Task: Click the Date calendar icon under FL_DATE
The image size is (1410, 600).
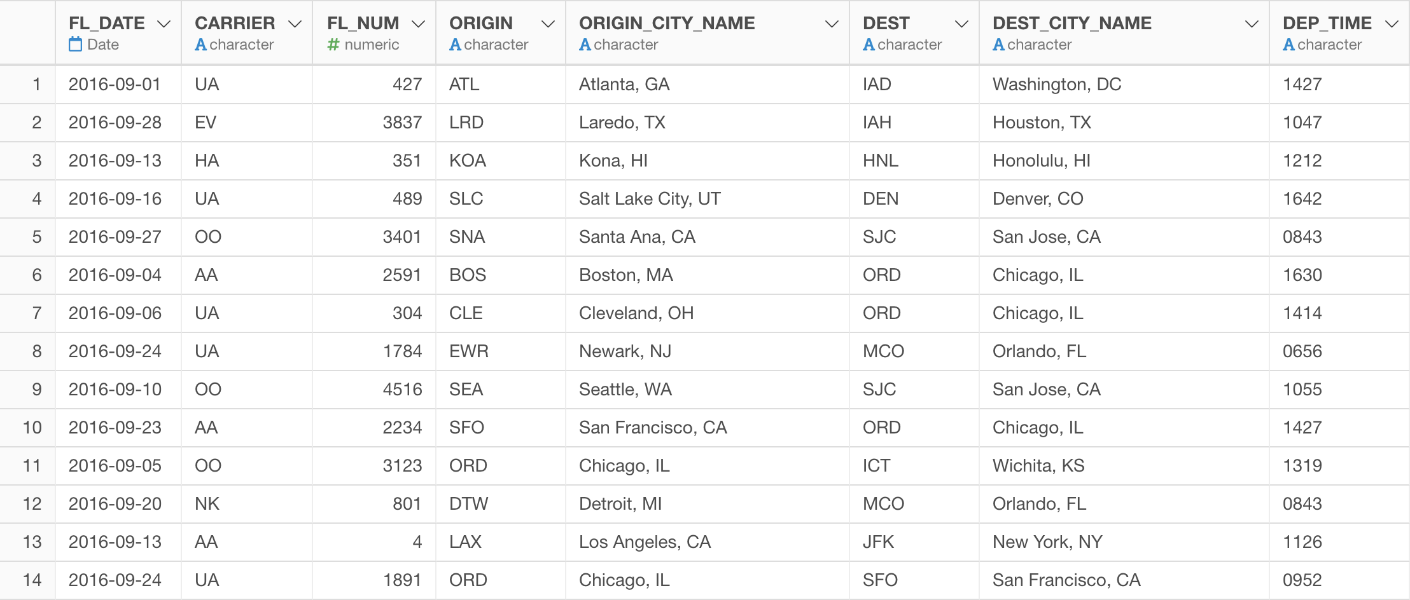Action: (x=76, y=44)
